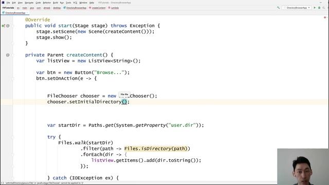The height and width of the screenshot is (185, 329).
Task: Open the VCS menu
Action: click(x=75, y=3)
